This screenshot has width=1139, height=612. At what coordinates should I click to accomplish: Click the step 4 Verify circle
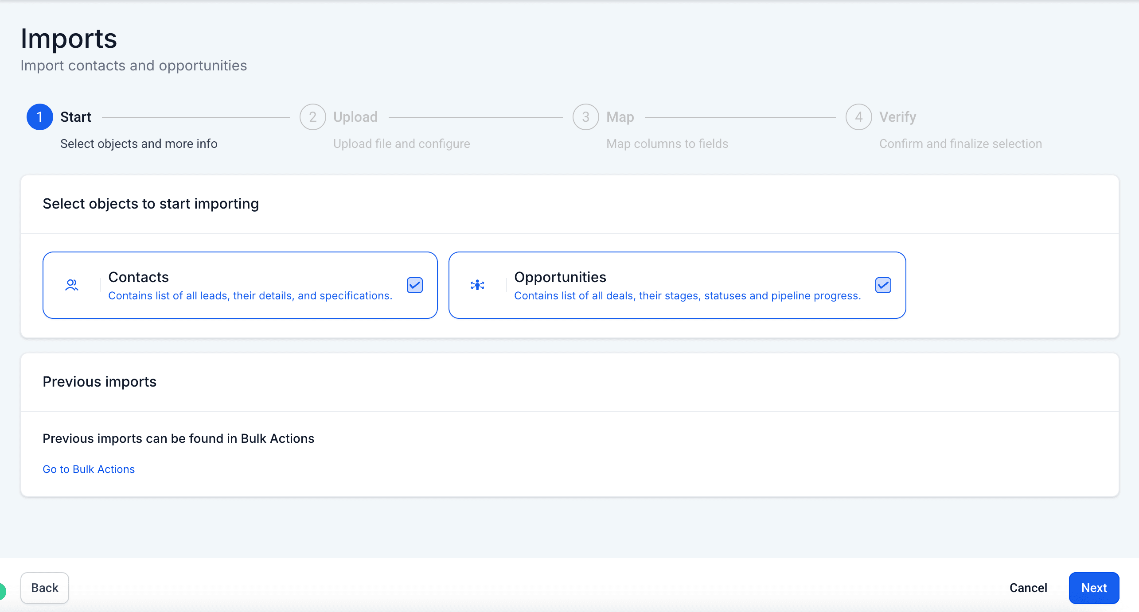pos(858,117)
